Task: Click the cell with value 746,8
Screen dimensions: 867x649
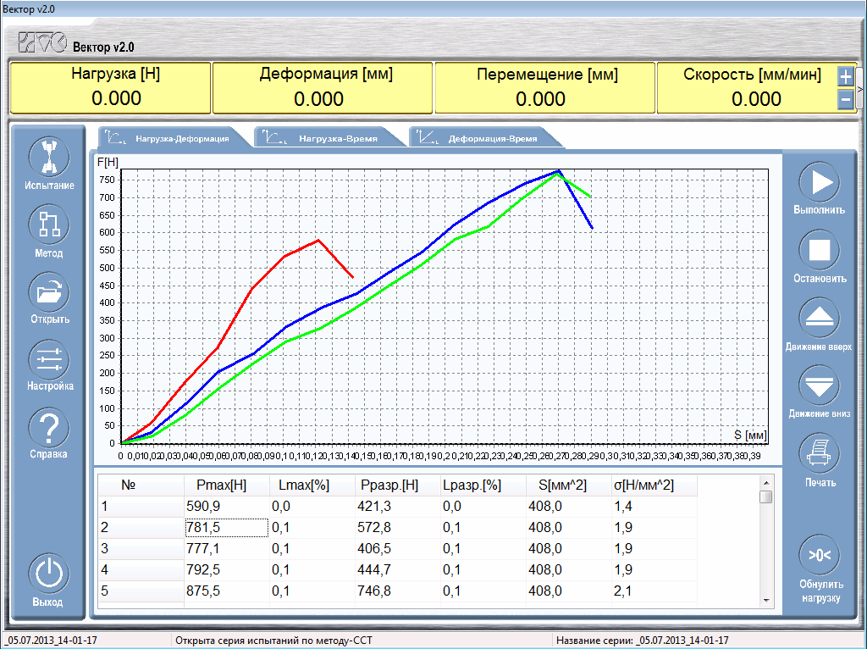Action: (398, 591)
